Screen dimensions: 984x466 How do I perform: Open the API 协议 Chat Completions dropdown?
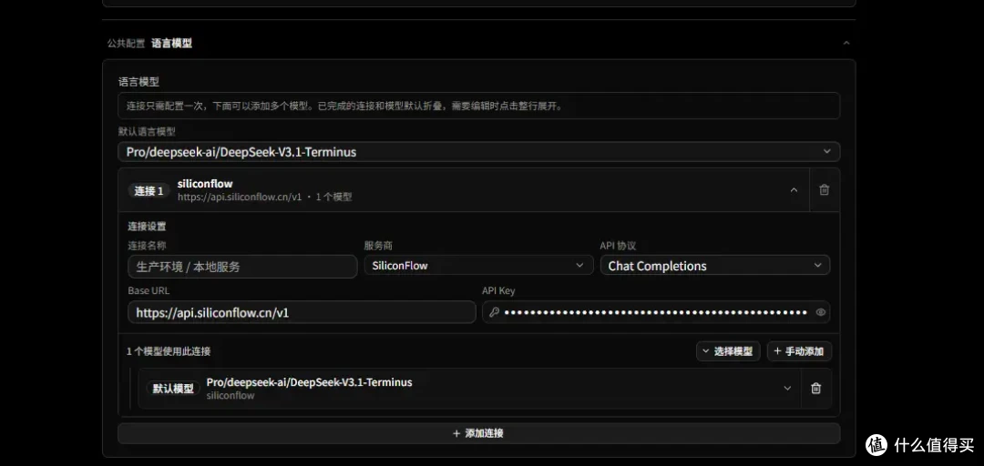[x=715, y=265]
